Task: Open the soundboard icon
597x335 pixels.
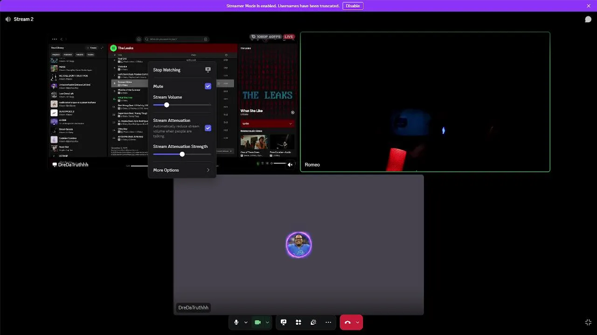Action: [x=313, y=322]
